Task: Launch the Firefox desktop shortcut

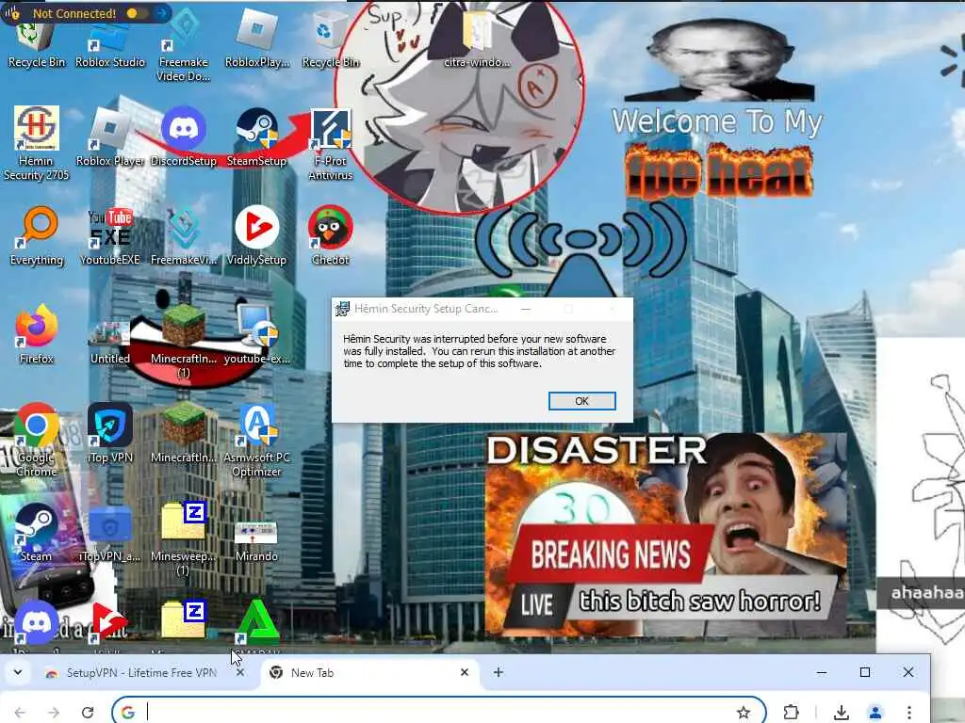Action: click(x=37, y=334)
